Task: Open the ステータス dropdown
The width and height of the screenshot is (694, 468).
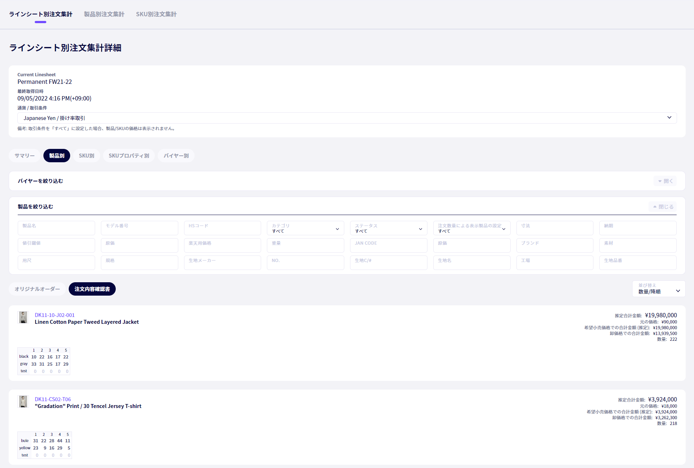Action: coord(389,228)
